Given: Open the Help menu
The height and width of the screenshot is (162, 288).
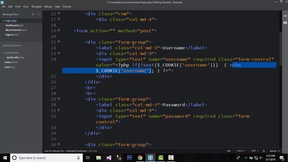Looking at the screenshot, I should click(57, 6).
